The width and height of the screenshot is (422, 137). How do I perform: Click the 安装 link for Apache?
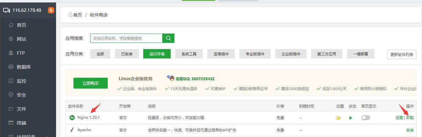pyautogui.click(x=410, y=130)
